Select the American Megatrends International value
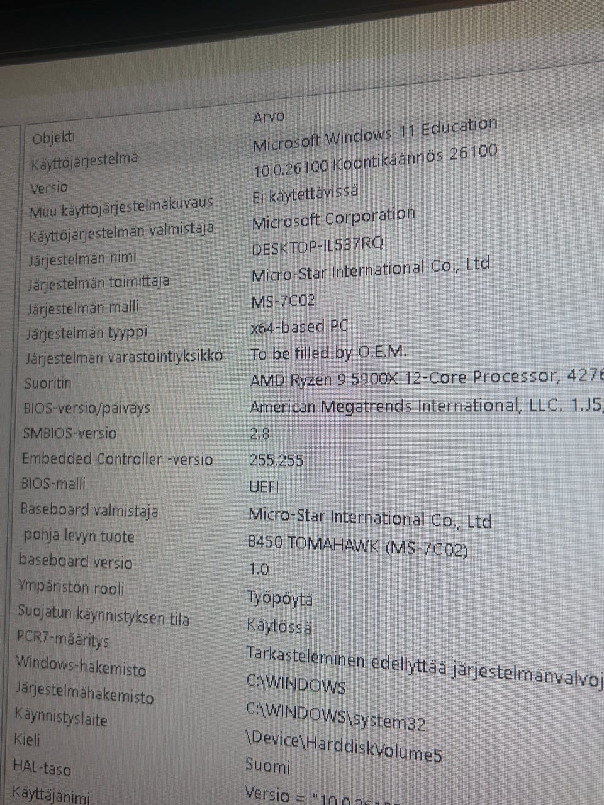This screenshot has width=604, height=805. pos(427,406)
